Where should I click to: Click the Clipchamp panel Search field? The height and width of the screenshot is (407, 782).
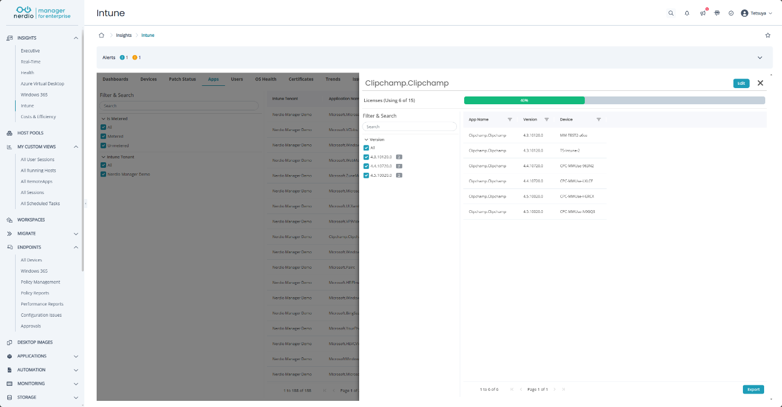410,127
